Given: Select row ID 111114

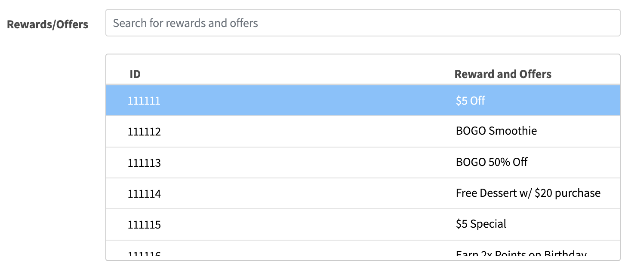Looking at the screenshot, I should [144, 194].
